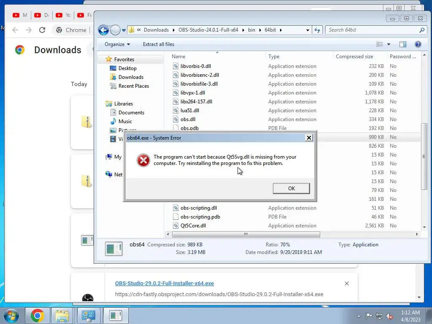This screenshot has height=324, width=432.
Task: Open volume icon in system tray
Action: [x=389, y=316]
